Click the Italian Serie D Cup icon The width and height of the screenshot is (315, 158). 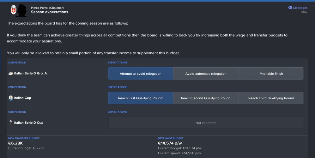tap(11, 123)
